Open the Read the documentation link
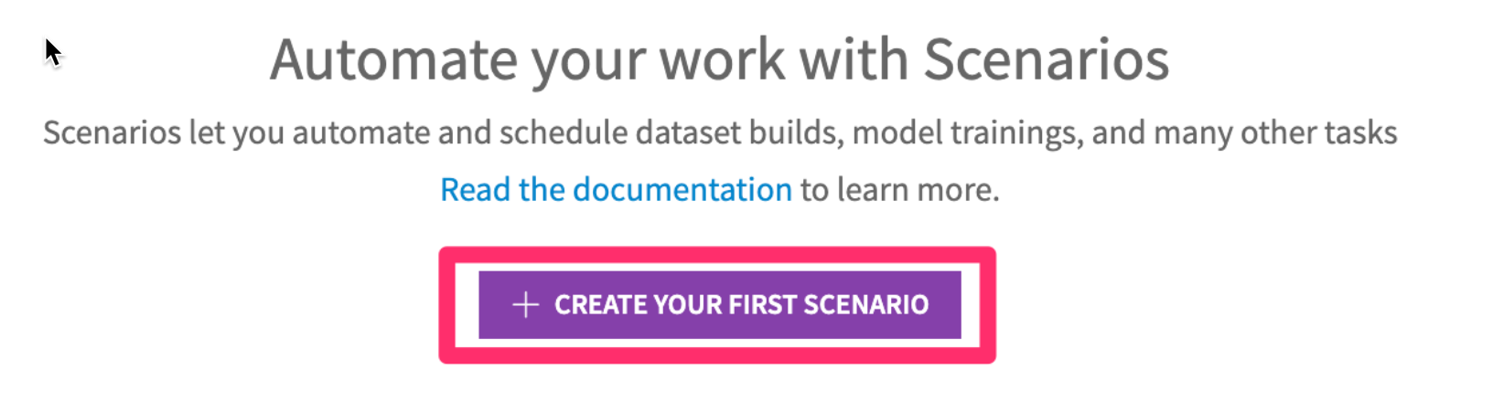Viewport: 1493px width, 402px height. coord(616,190)
